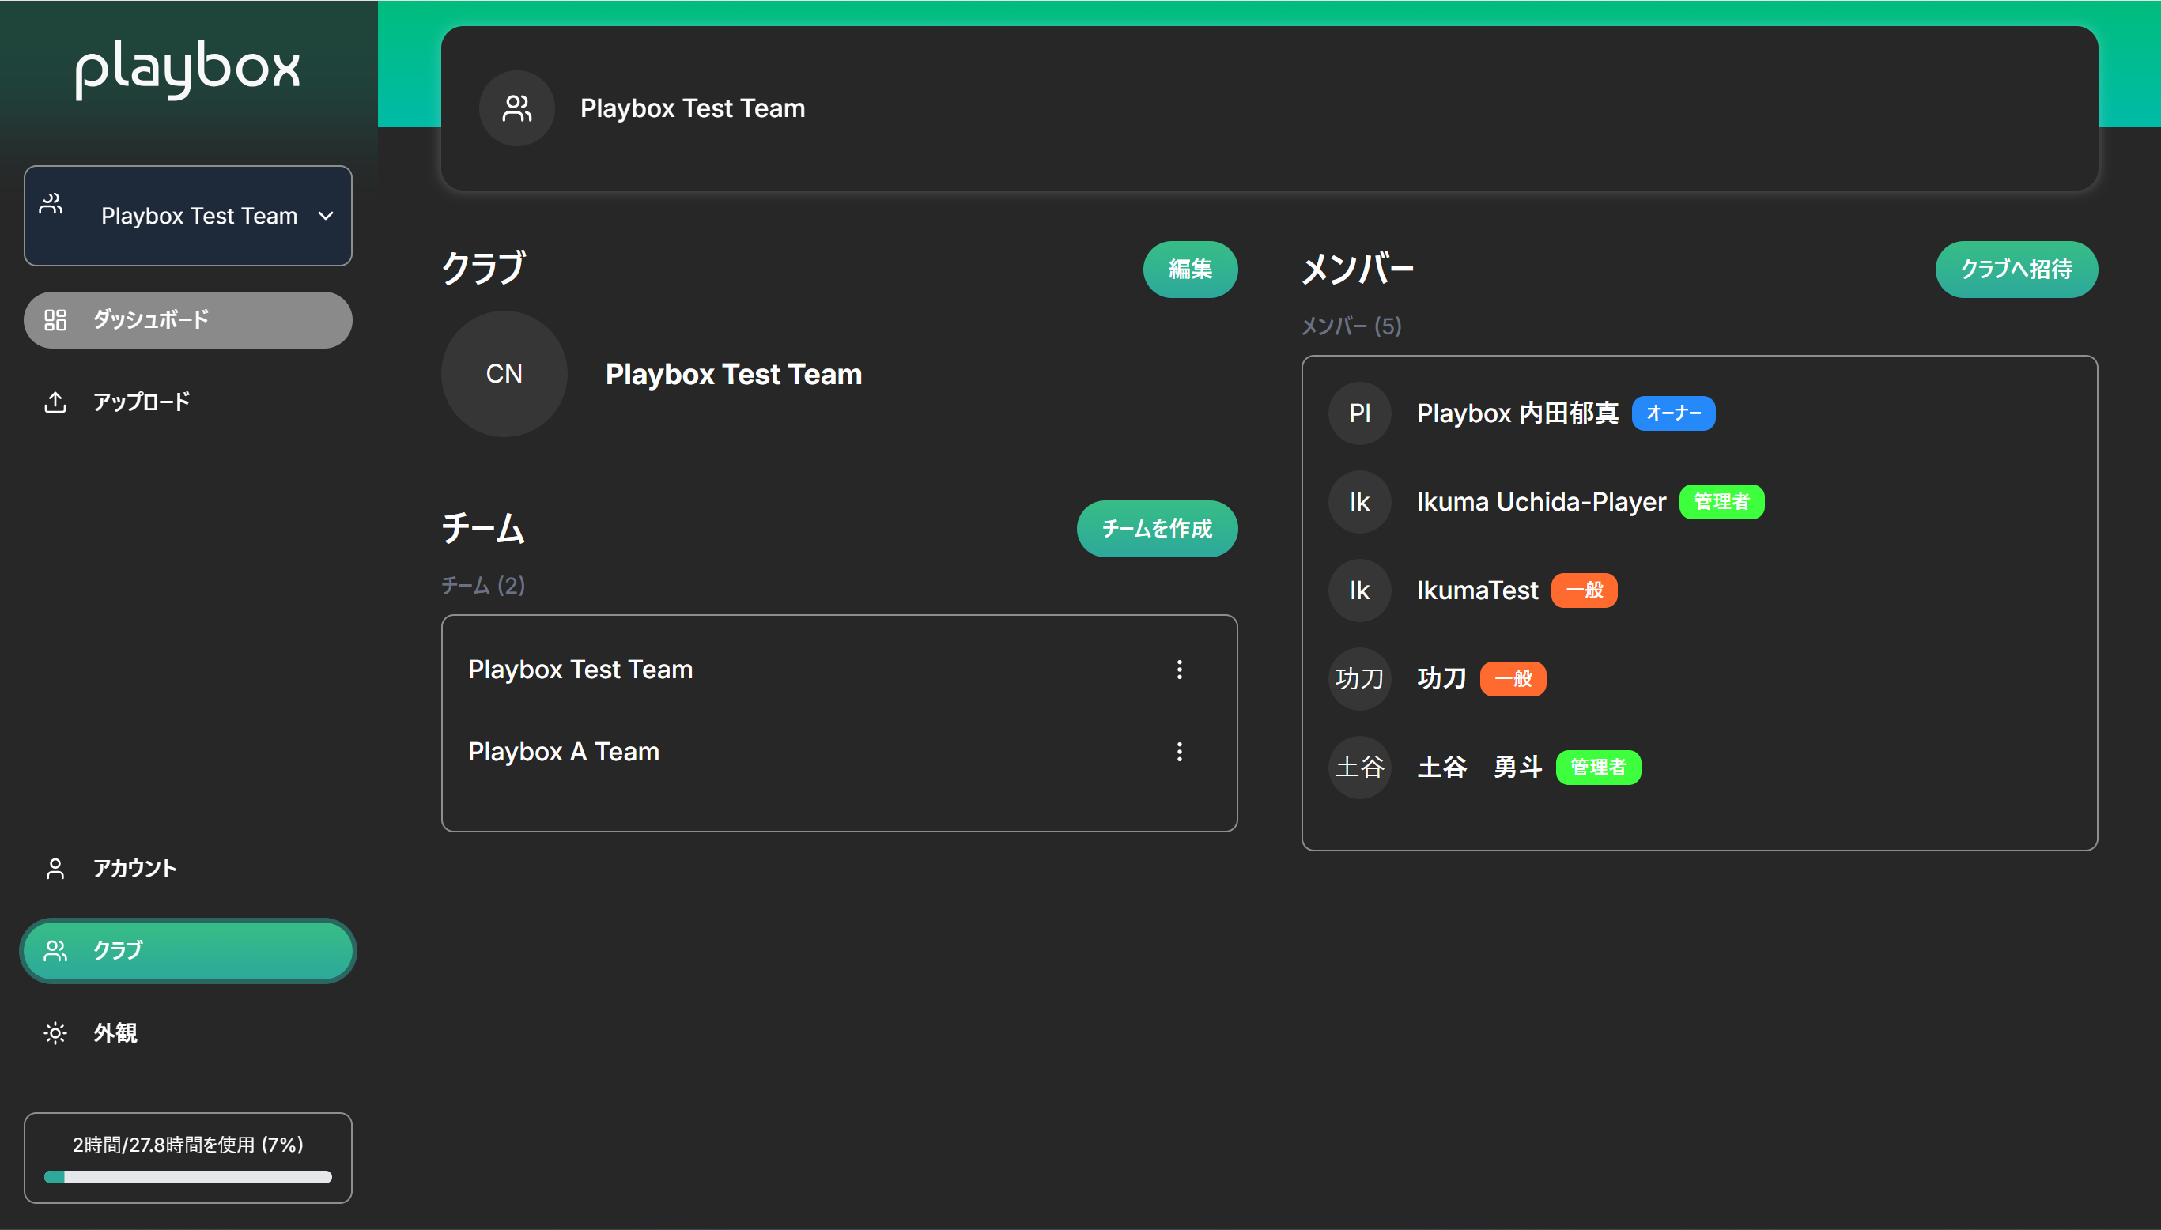Click the sun icon for appearance

click(x=55, y=1032)
